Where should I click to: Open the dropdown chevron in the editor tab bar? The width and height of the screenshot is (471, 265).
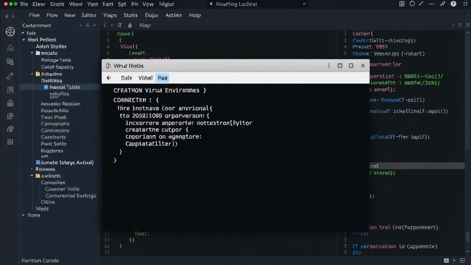(x=112, y=25)
